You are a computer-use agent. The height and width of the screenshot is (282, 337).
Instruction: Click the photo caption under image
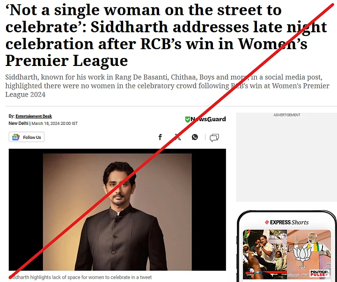[81, 277]
